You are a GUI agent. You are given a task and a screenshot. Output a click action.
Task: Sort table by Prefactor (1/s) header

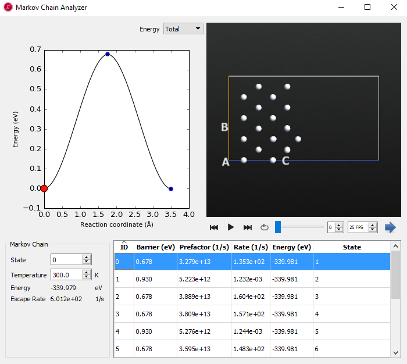pos(204,247)
